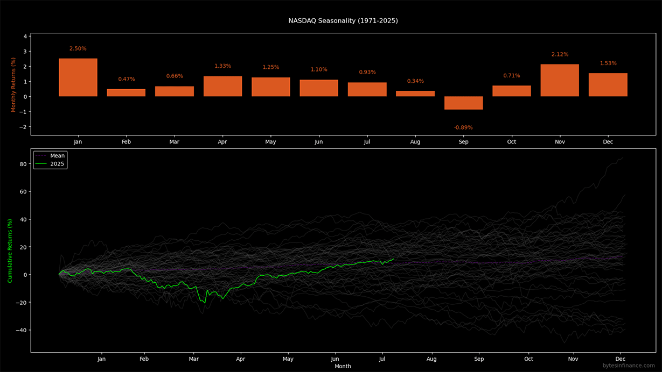This screenshot has width=662, height=372.
Task: Click the 2.12% value label
Action: tap(560, 54)
